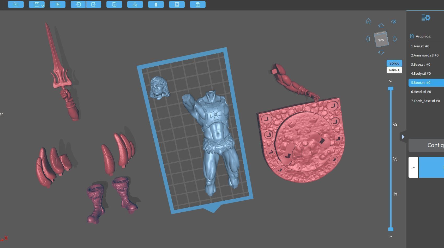Image resolution: width=444 pixels, height=248 pixels.
Task: Toggle the eye view icon
Action: point(394,22)
